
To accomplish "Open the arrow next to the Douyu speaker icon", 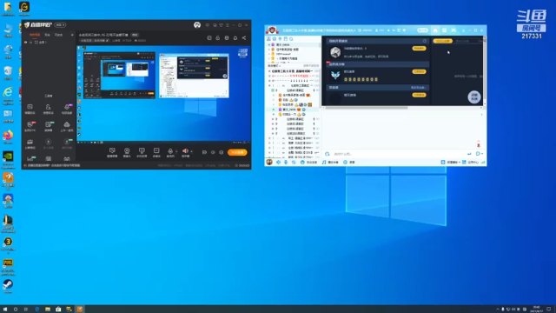I will (191, 151).
